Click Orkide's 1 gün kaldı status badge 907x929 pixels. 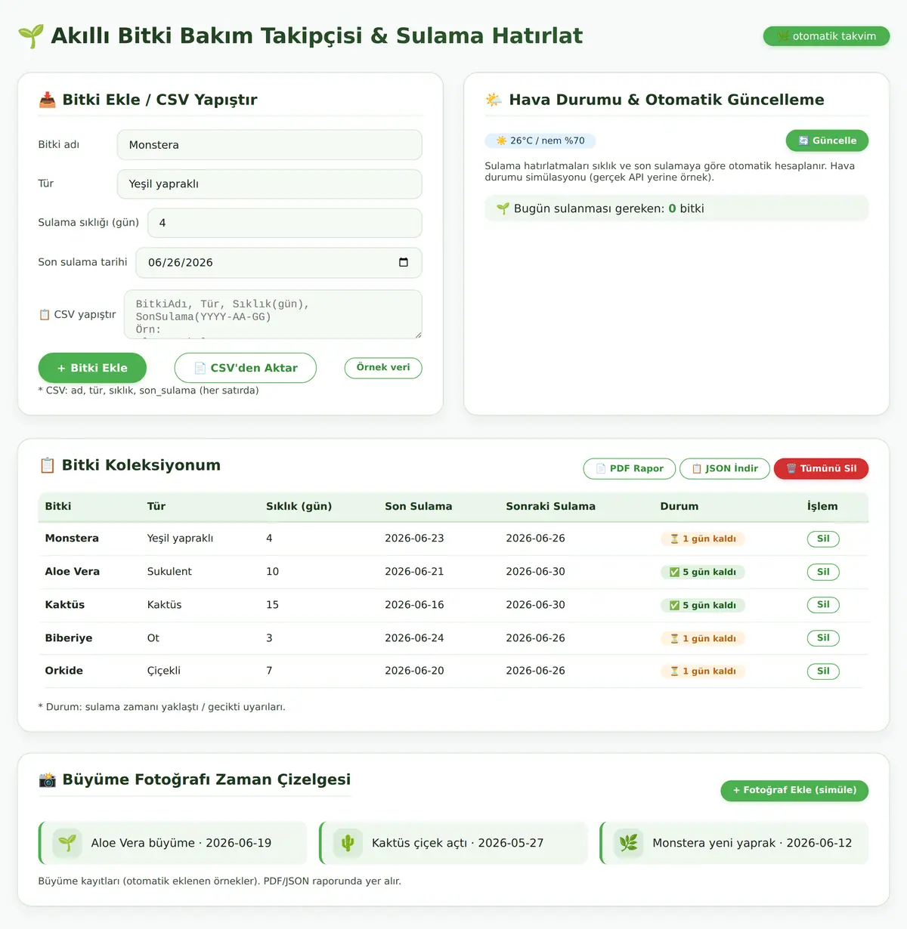point(703,671)
